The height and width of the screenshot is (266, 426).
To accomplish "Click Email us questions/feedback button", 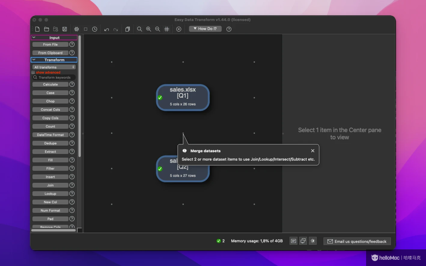I will point(357,241).
